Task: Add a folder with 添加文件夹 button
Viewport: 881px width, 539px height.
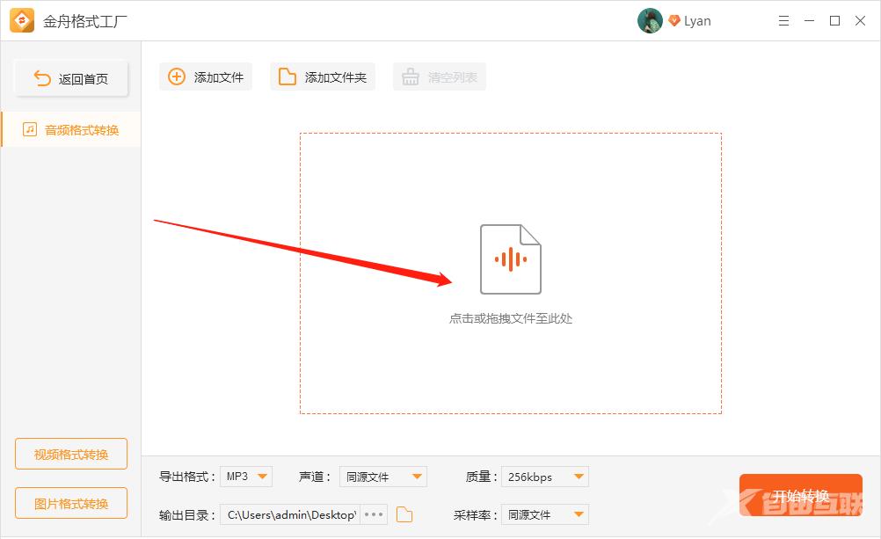Action: (x=323, y=77)
